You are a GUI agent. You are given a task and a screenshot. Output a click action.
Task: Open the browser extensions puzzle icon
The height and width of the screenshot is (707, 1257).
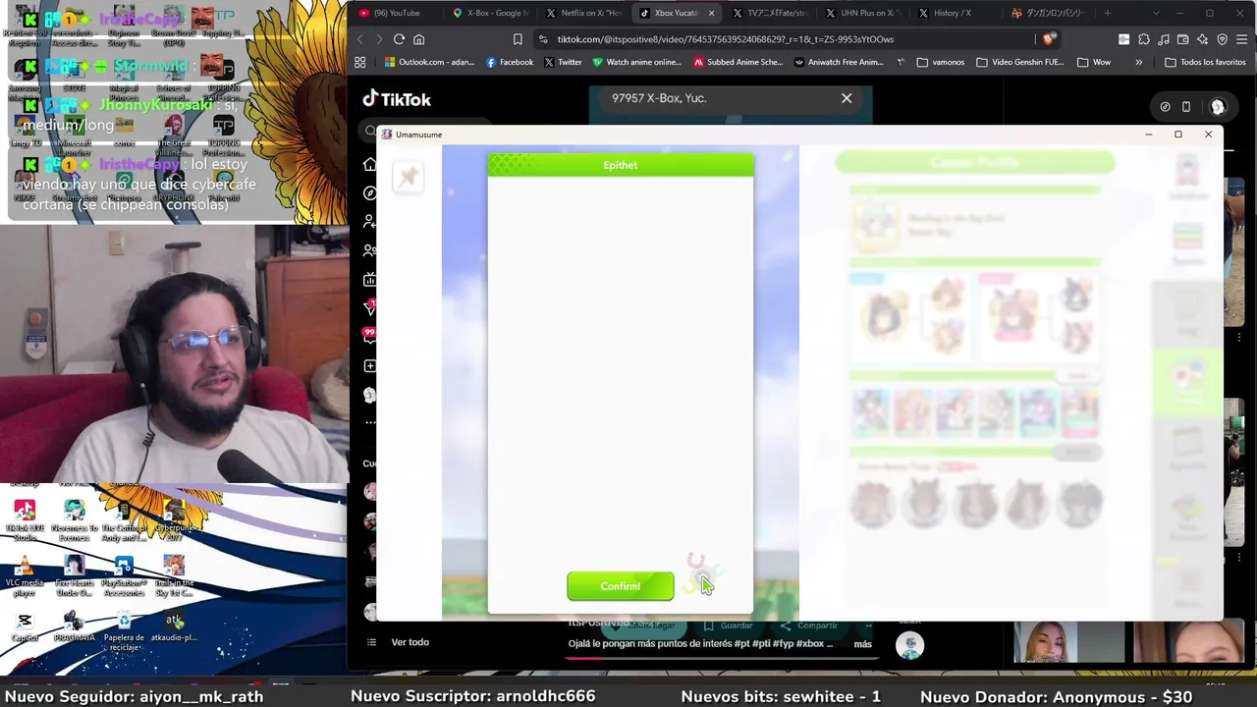[x=1143, y=39]
